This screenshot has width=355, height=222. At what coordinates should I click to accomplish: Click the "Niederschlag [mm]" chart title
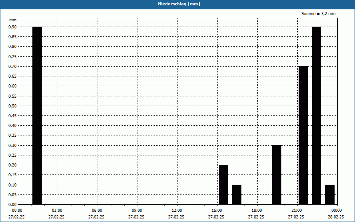pyautogui.click(x=179, y=4)
